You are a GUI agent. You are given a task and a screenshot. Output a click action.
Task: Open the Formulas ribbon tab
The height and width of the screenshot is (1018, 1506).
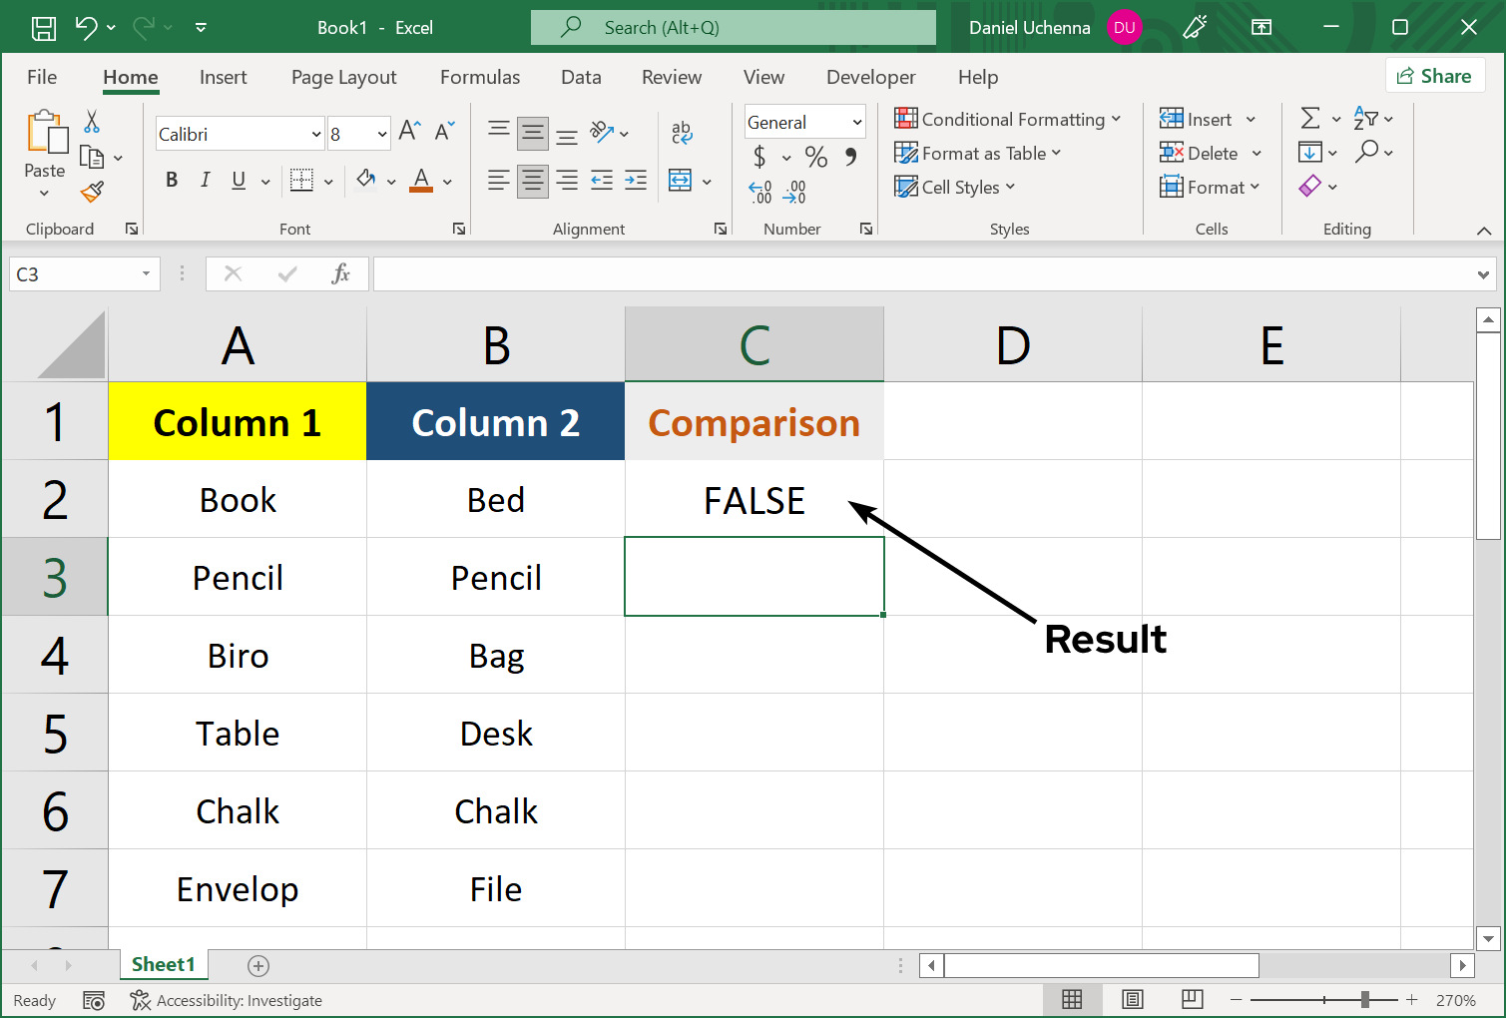(480, 77)
